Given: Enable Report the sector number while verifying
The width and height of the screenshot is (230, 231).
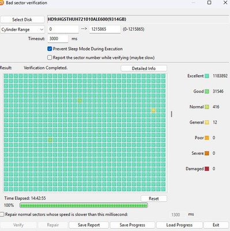Looking at the screenshot, I should click(x=50, y=58).
